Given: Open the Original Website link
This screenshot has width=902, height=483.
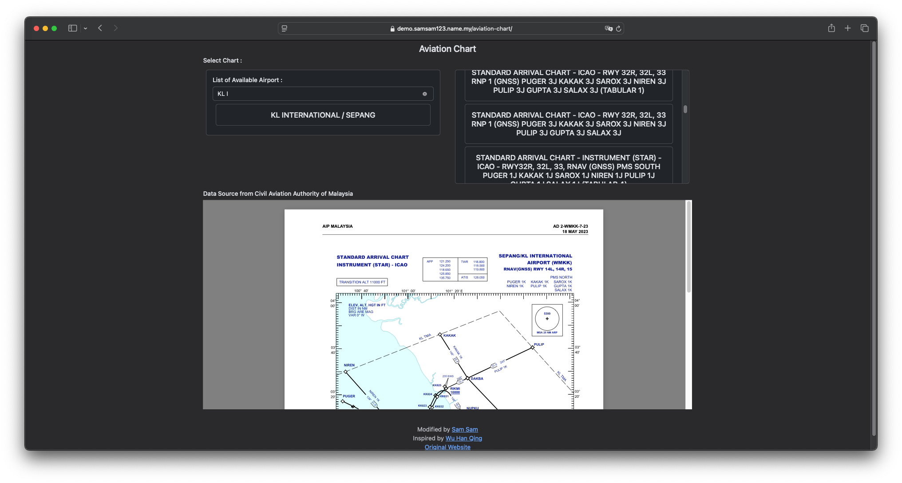Looking at the screenshot, I should pyautogui.click(x=447, y=447).
